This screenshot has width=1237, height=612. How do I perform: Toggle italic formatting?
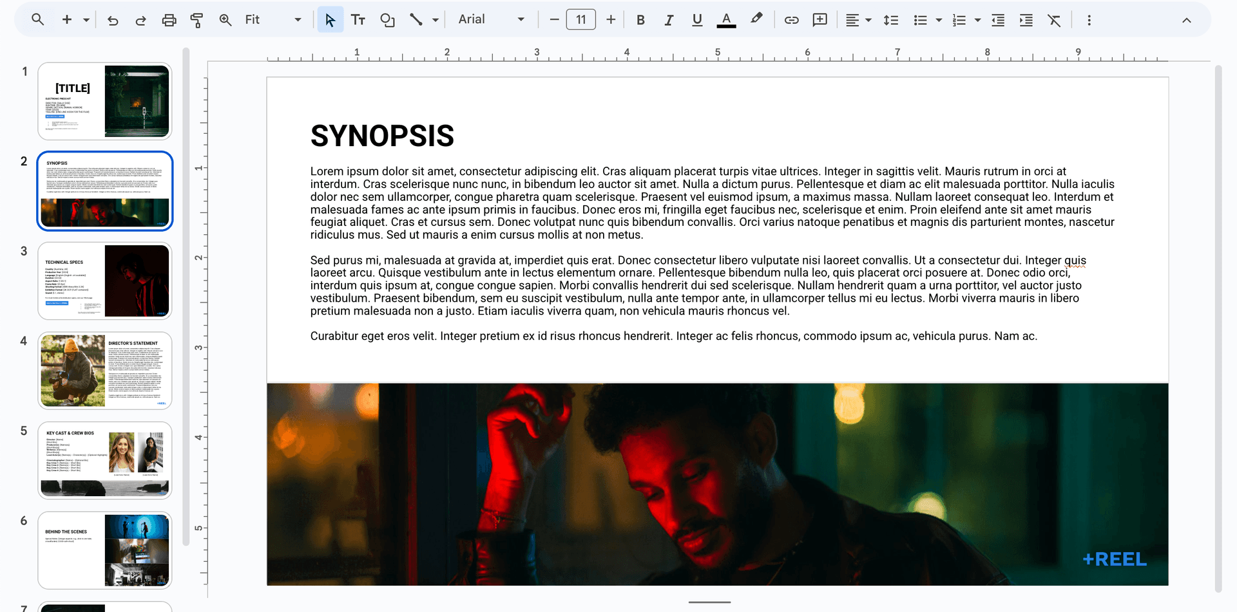pos(669,20)
